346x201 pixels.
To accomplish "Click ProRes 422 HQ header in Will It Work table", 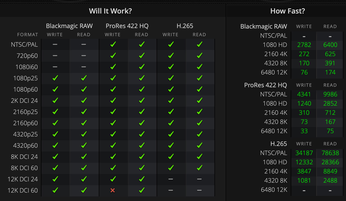I will click(127, 26).
